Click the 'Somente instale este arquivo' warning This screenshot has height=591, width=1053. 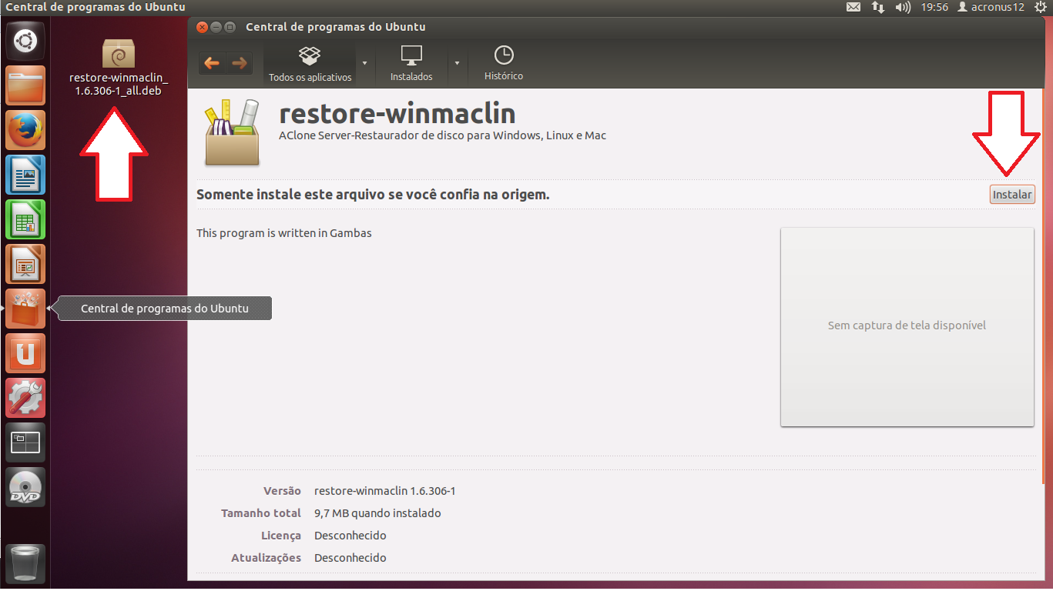(373, 195)
